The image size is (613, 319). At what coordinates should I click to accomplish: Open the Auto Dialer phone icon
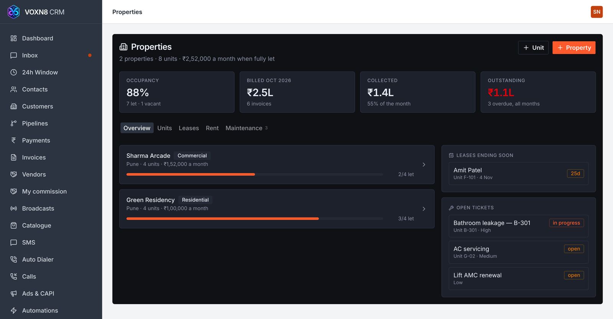[x=13, y=259]
